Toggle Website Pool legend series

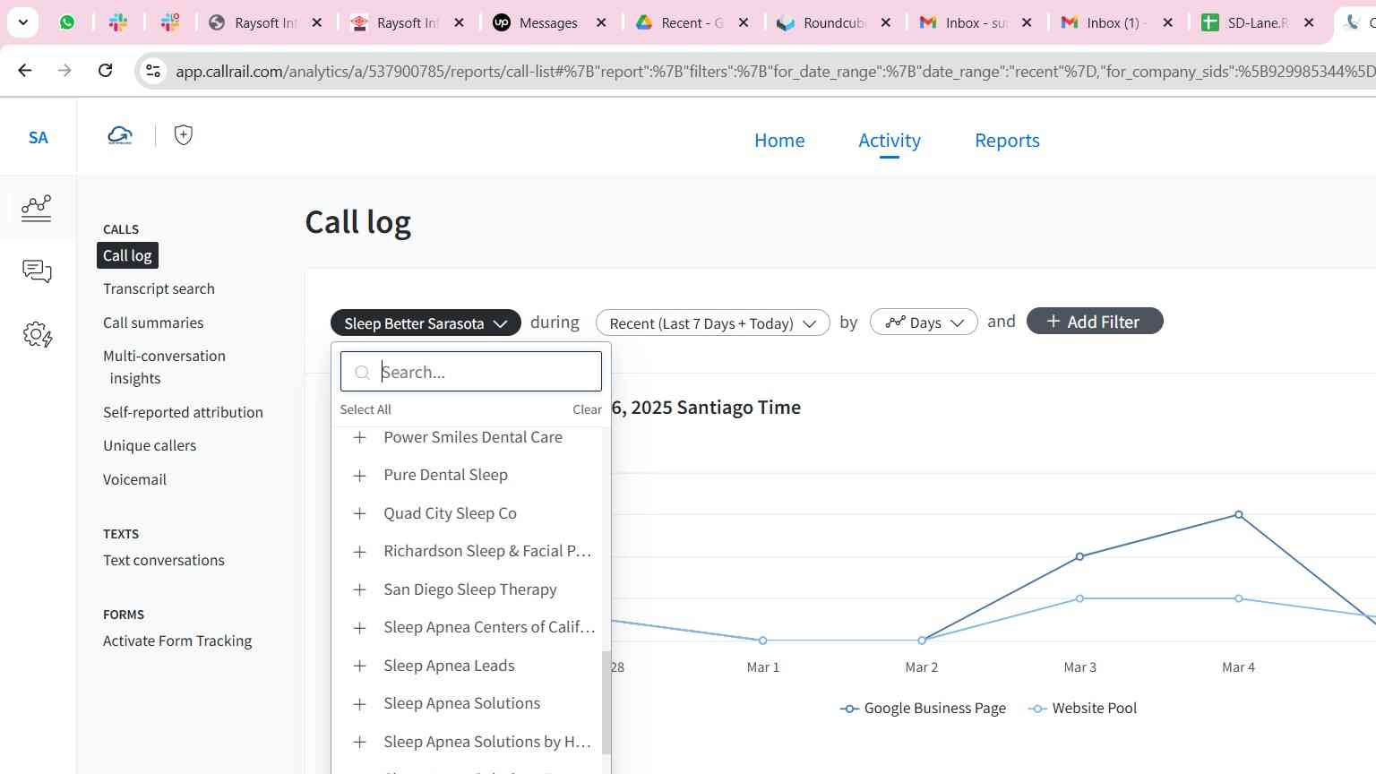(x=1083, y=708)
